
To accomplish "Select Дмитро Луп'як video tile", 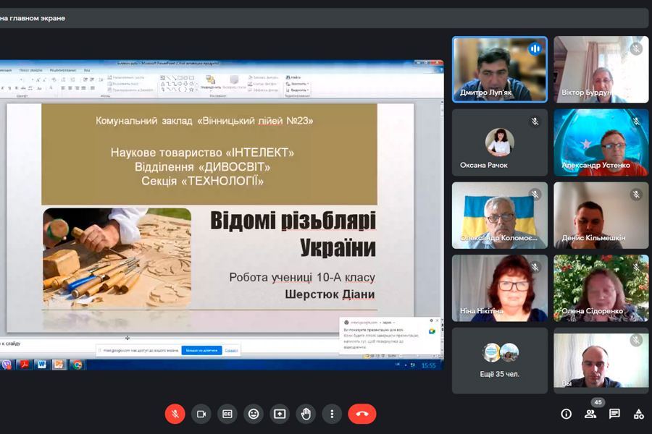I will [x=500, y=69].
